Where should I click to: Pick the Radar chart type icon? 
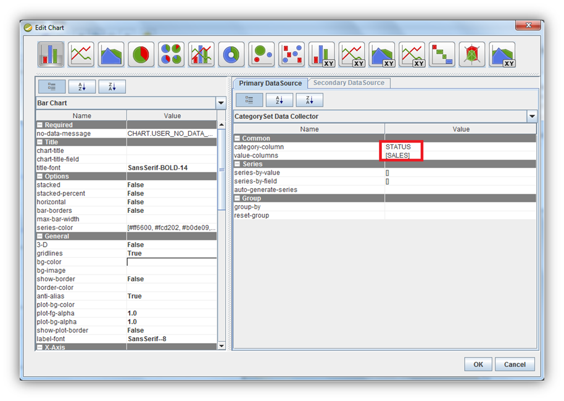point(472,54)
